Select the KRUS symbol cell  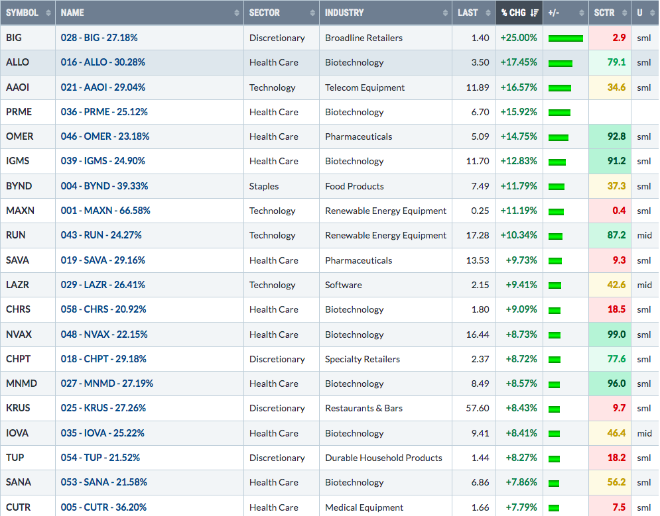click(28, 408)
